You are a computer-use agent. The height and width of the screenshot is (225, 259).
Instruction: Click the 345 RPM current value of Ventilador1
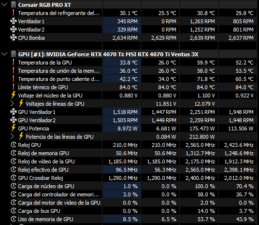click(128, 21)
